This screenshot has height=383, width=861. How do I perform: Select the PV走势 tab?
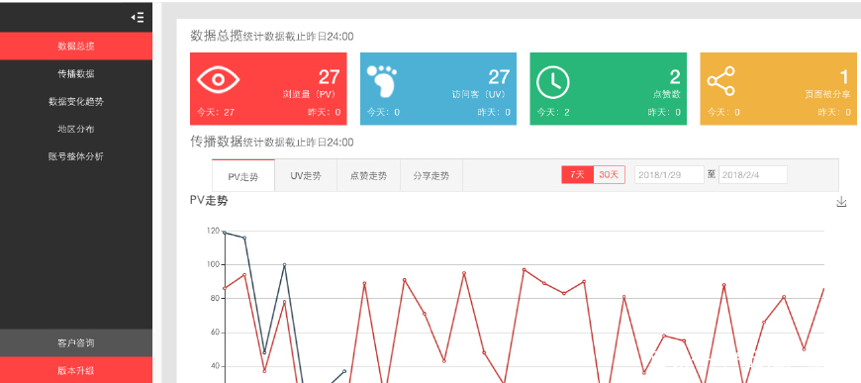pyautogui.click(x=243, y=176)
